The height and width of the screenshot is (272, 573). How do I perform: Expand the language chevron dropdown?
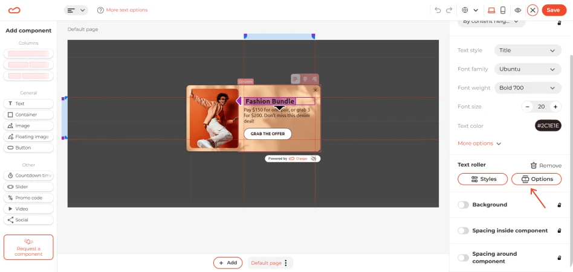[x=476, y=10]
